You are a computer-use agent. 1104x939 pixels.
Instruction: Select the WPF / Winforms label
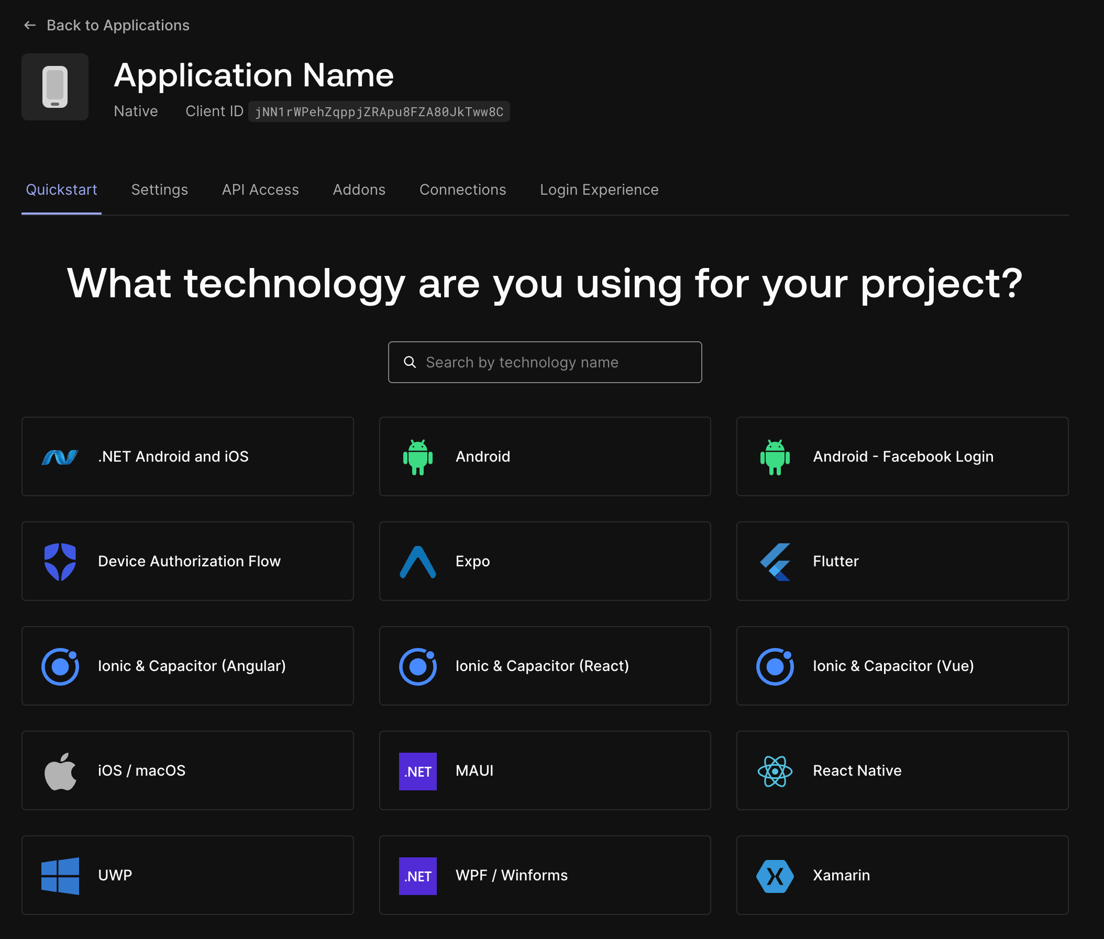tap(511, 876)
